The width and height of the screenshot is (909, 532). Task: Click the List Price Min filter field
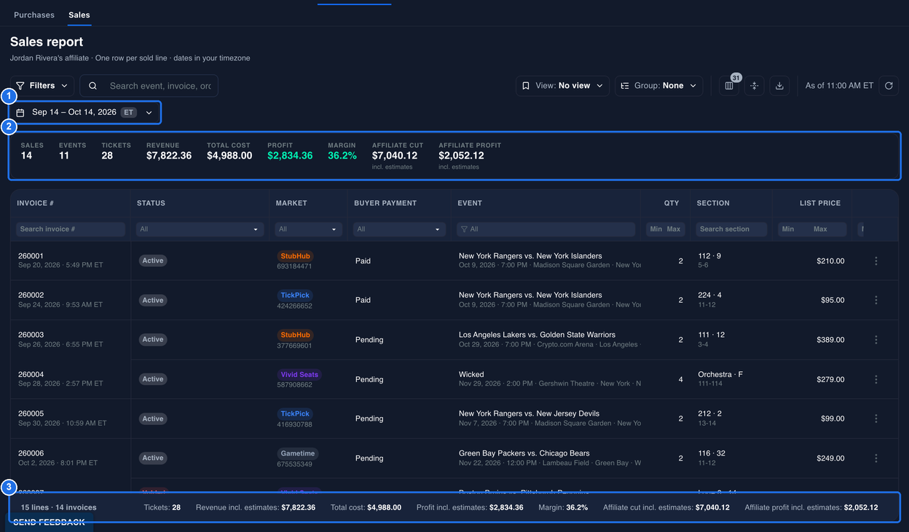[x=794, y=229]
